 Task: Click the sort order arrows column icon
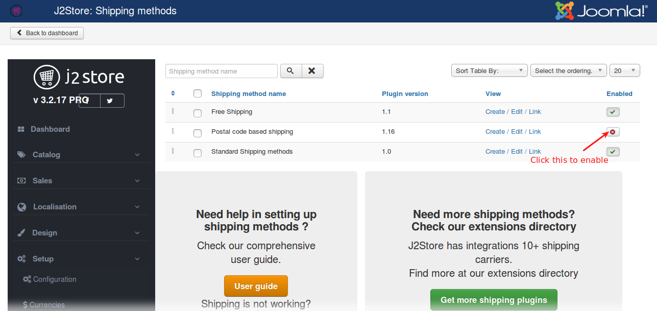(173, 93)
